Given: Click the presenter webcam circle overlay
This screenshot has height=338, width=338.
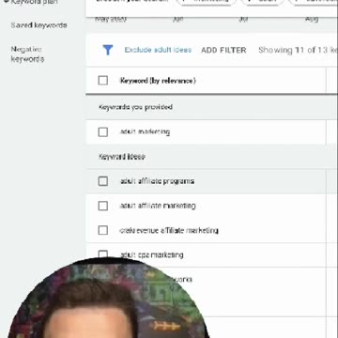Looking at the screenshot, I should click(x=108, y=298).
